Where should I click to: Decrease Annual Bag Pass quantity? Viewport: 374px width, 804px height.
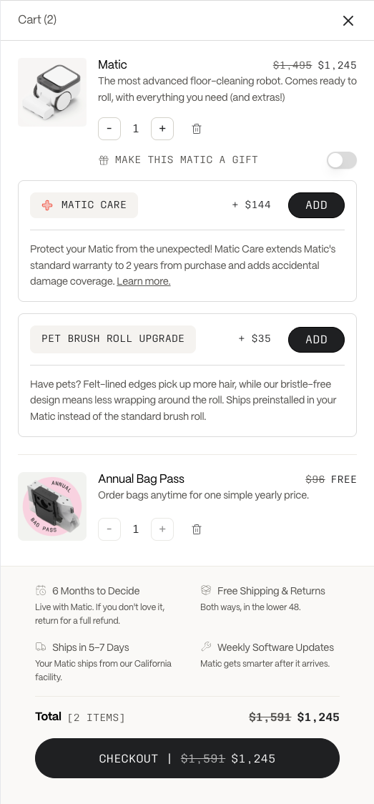[109, 529]
